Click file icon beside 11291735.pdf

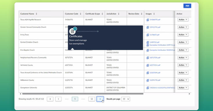148,80
